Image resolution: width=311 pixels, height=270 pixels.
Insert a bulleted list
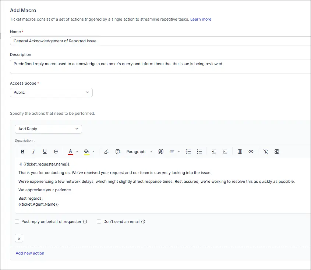point(199,152)
